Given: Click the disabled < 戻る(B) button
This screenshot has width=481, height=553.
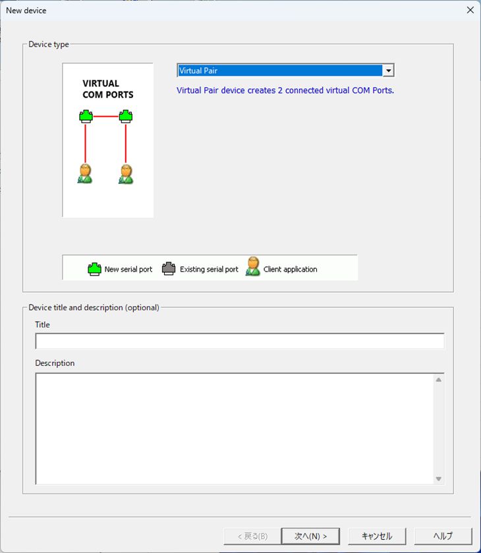Looking at the screenshot, I should 252,536.
